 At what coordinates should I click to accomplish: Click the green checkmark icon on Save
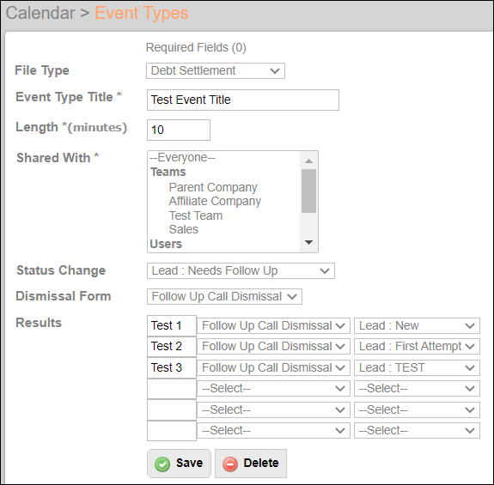click(x=162, y=464)
